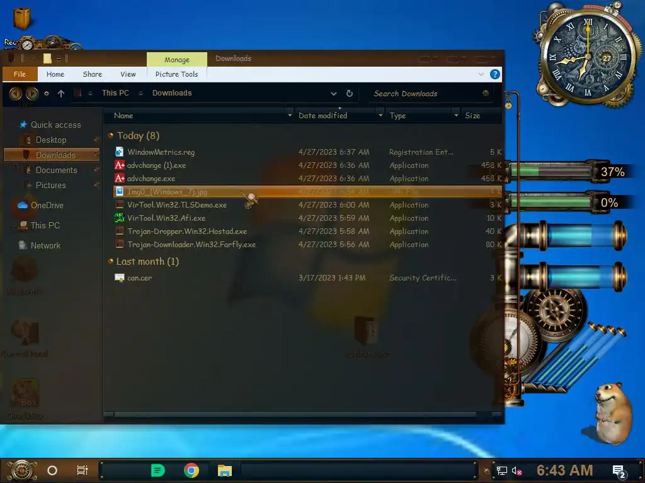Select advchange (1).exe file icon
This screenshot has height=483, width=645.
click(x=119, y=165)
